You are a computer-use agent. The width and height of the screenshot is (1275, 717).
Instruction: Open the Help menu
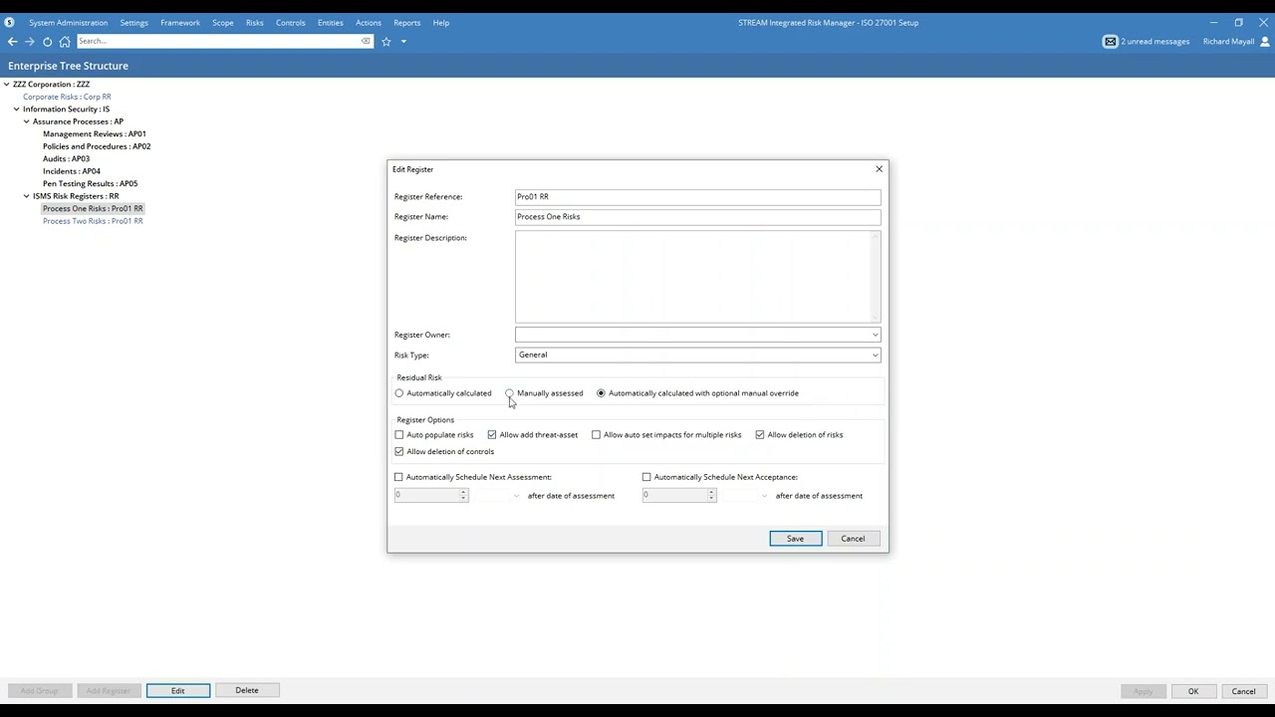coord(440,22)
